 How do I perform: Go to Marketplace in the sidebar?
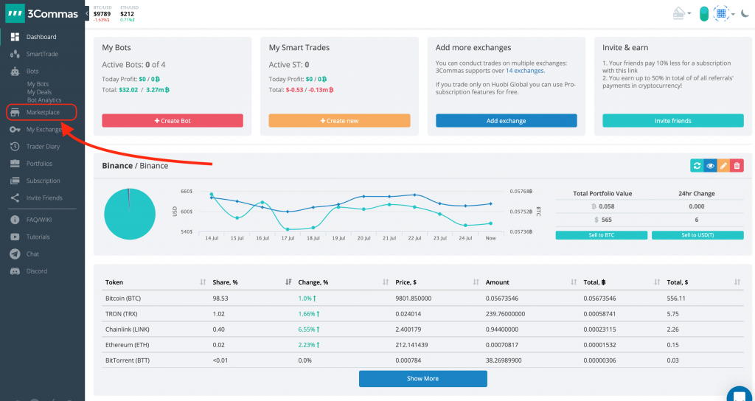(x=42, y=112)
